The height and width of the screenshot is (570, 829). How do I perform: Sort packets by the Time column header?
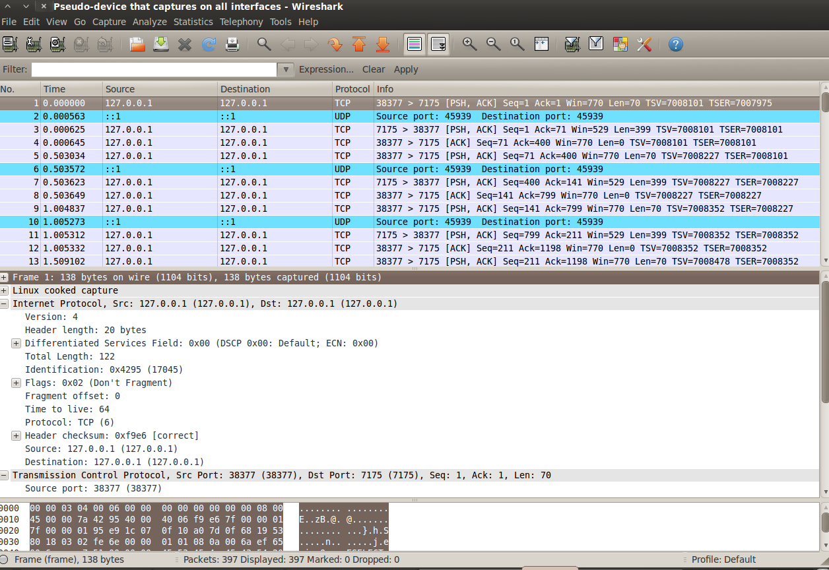pyautogui.click(x=71, y=89)
